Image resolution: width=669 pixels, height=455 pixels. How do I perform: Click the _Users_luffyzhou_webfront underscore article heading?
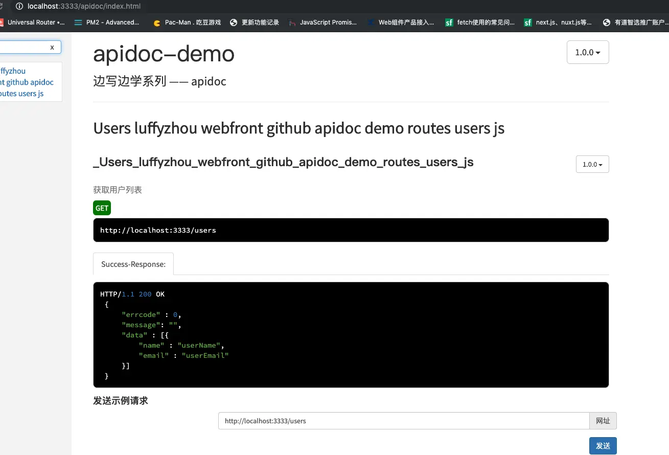(283, 162)
